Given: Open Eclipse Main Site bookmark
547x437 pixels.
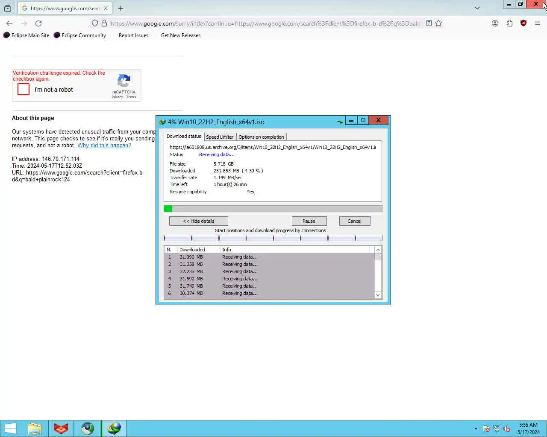Looking at the screenshot, I should (26, 35).
